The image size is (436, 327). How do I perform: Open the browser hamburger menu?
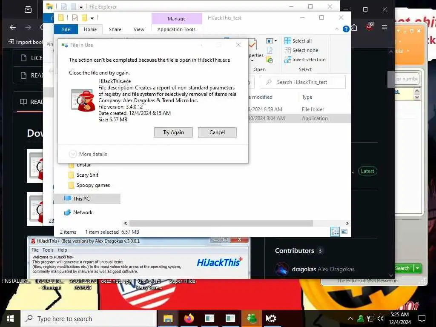(x=384, y=27)
